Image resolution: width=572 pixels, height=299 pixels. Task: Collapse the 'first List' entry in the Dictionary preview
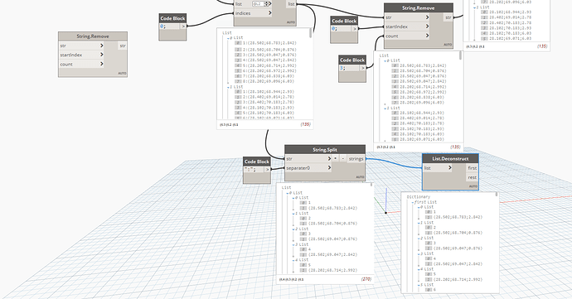point(413,202)
